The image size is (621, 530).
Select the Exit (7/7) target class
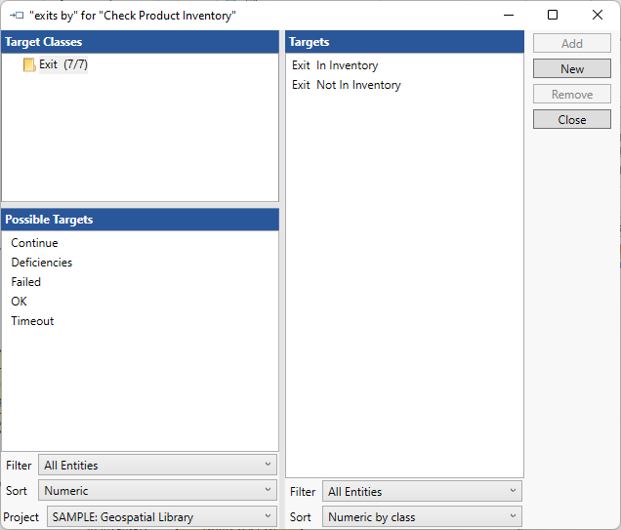tap(62, 65)
